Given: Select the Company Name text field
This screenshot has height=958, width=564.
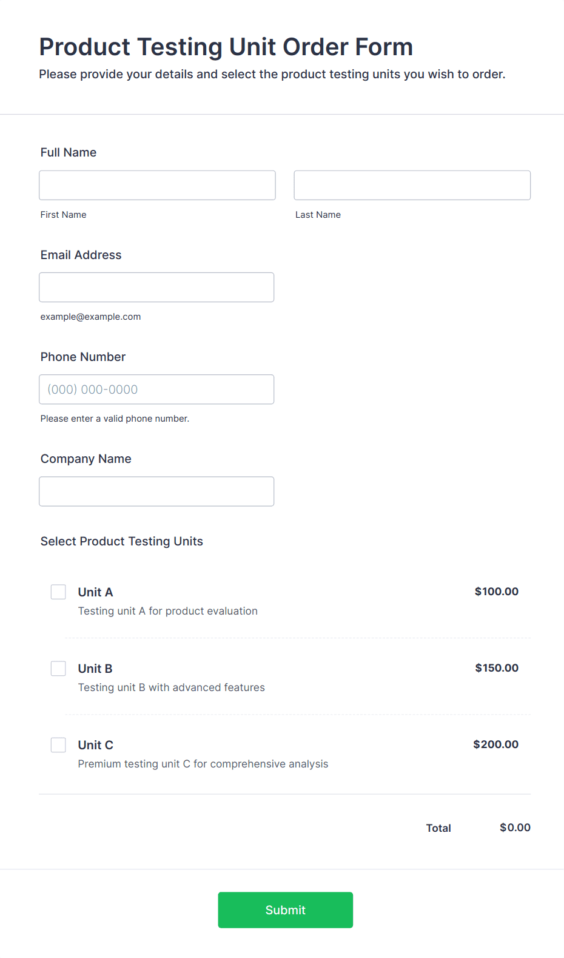Looking at the screenshot, I should [x=156, y=491].
